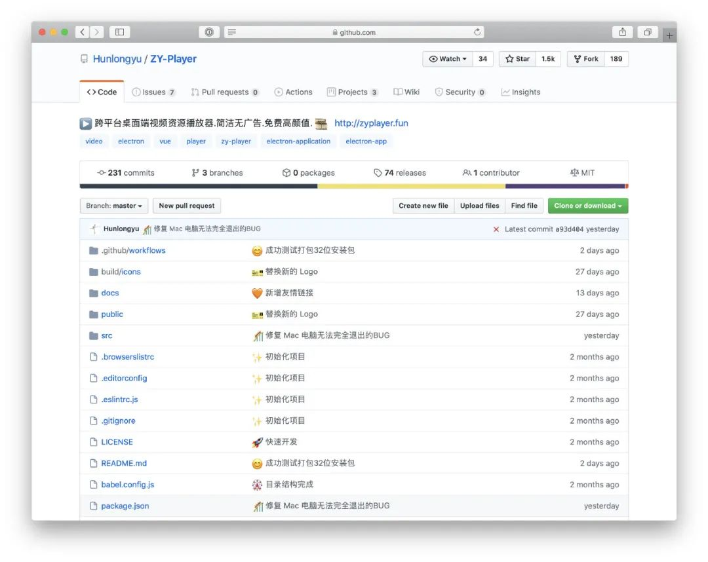Screen dimensions: 708x562
Task: Open the Security tab
Action: click(460, 92)
